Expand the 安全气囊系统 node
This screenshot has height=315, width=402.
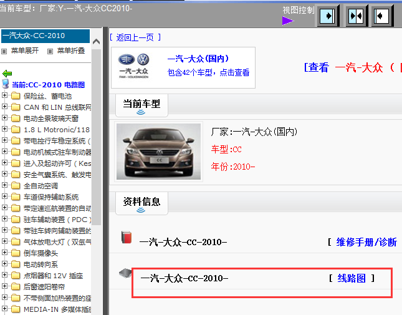coord(4,174)
